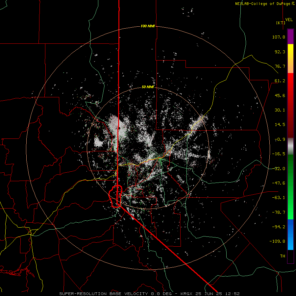Select the 30.1 scale value
The width and height of the screenshot is (296, 296).
(x=280, y=110)
